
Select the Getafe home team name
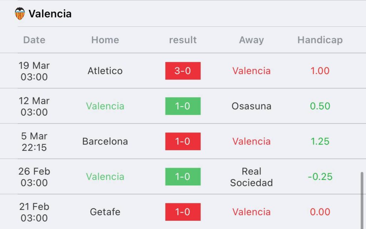click(105, 212)
